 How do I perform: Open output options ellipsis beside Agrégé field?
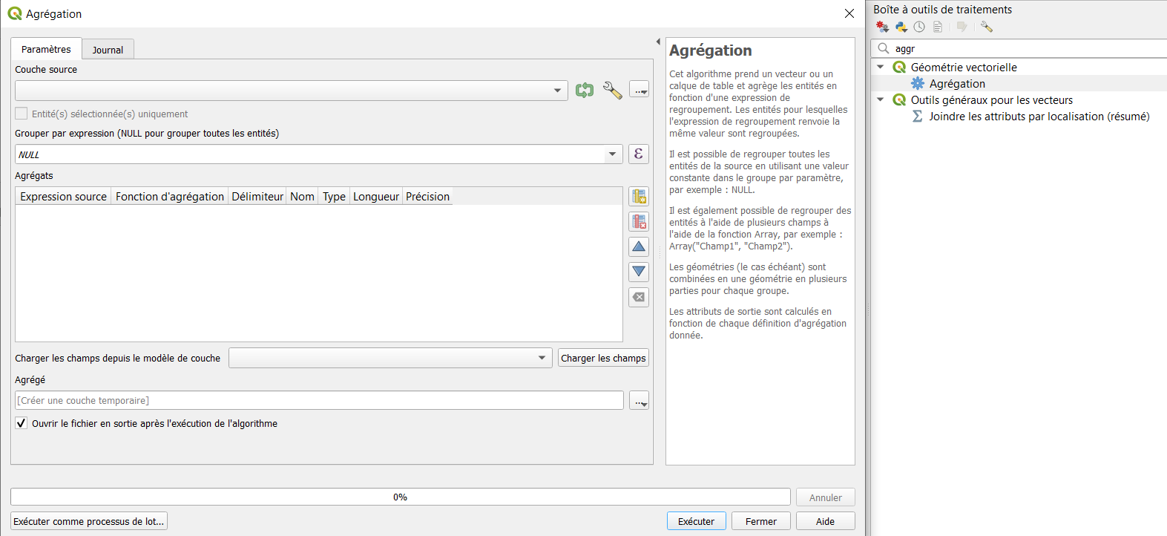click(639, 400)
